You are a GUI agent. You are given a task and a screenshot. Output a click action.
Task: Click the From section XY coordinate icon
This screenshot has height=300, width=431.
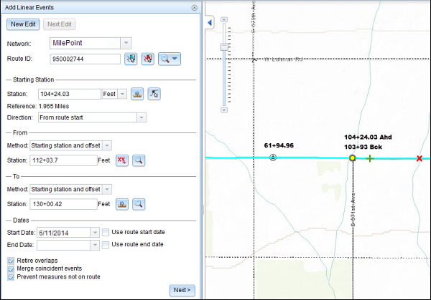coord(123,160)
